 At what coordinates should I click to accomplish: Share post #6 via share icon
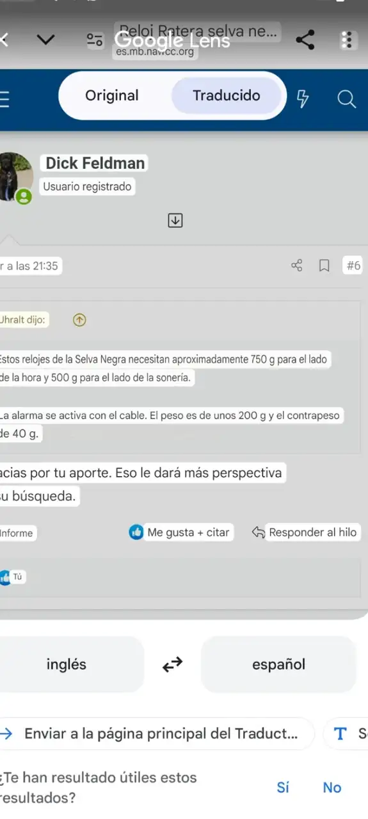coord(296,266)
